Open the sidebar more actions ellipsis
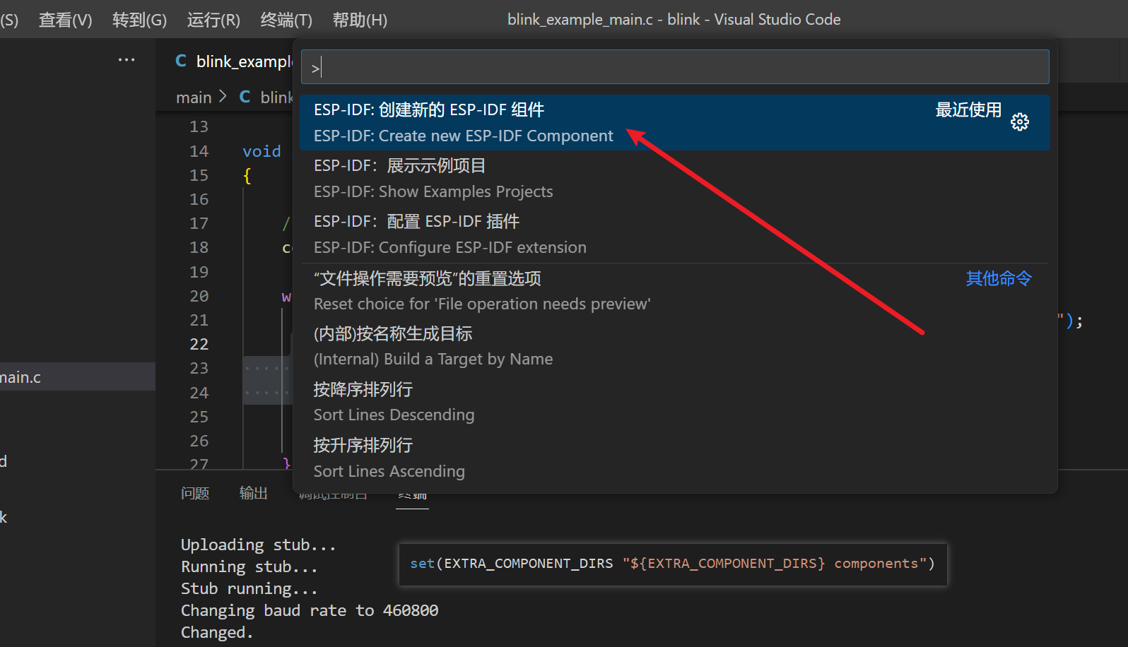Screen dimensions: 1128x647 point(127,60)
